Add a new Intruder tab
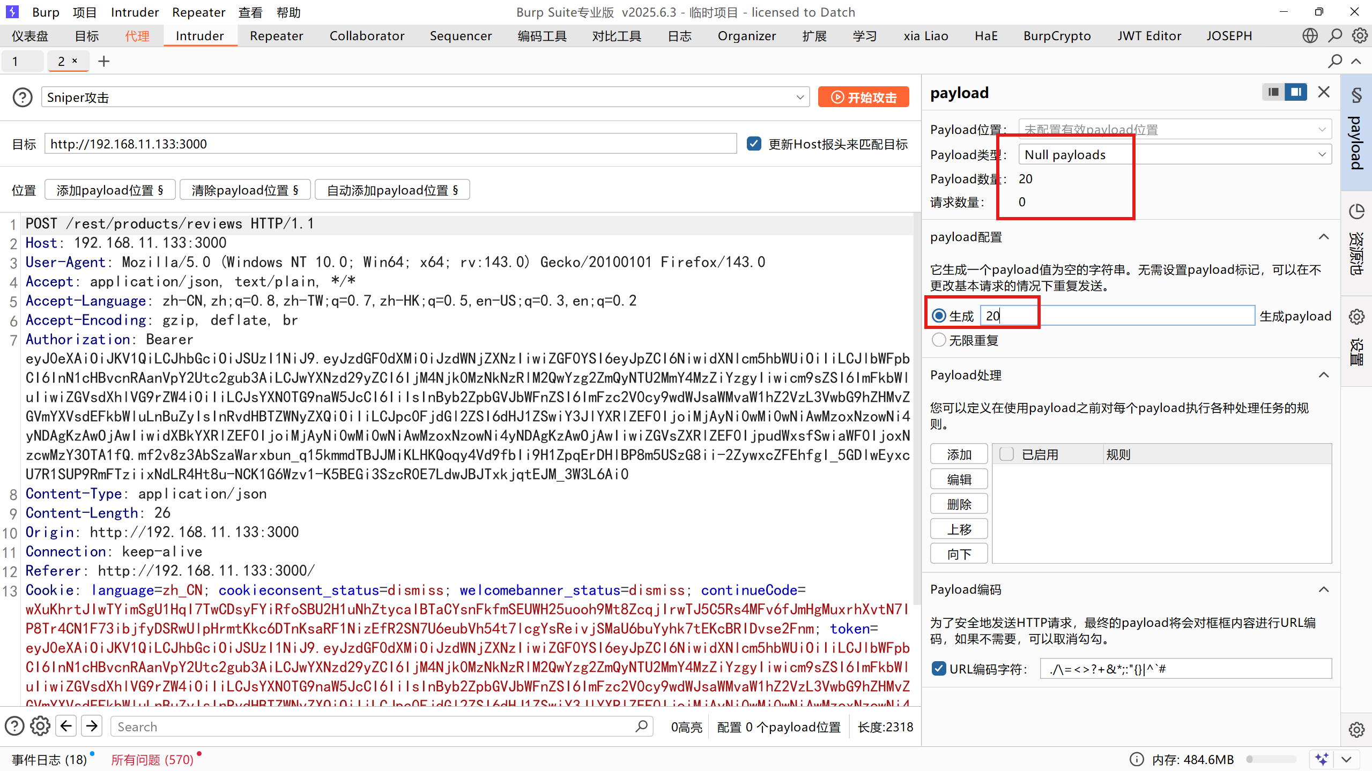 coord(104,62)
